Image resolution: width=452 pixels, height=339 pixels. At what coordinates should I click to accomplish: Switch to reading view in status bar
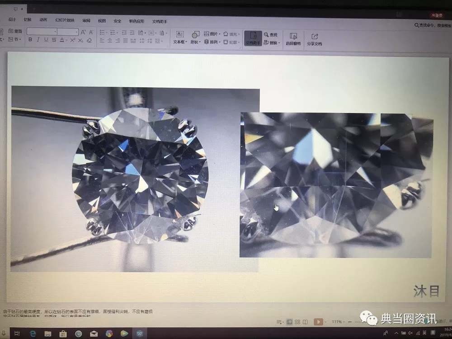pyautogui.click(x=305, y=322)
